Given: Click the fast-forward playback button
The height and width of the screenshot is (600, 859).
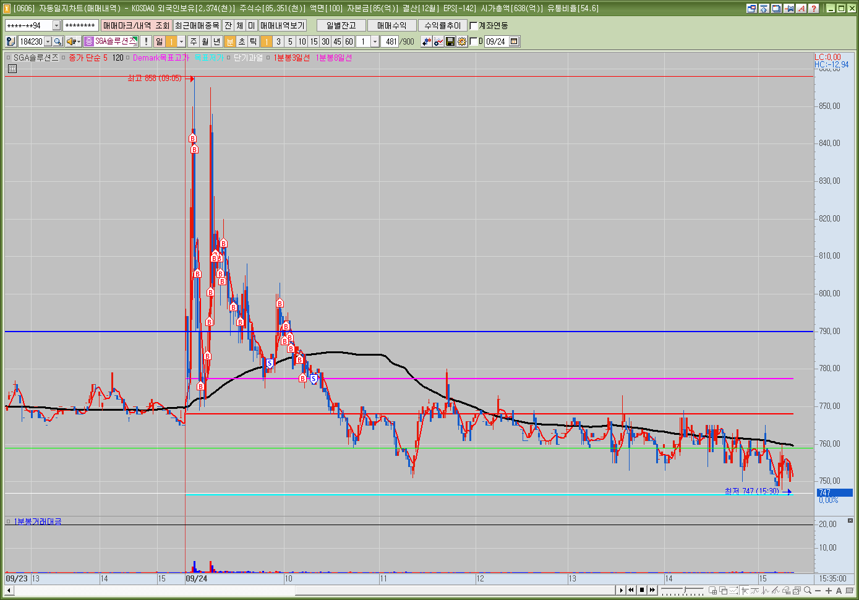Looking at the screenshot, I should click(652, 591).
